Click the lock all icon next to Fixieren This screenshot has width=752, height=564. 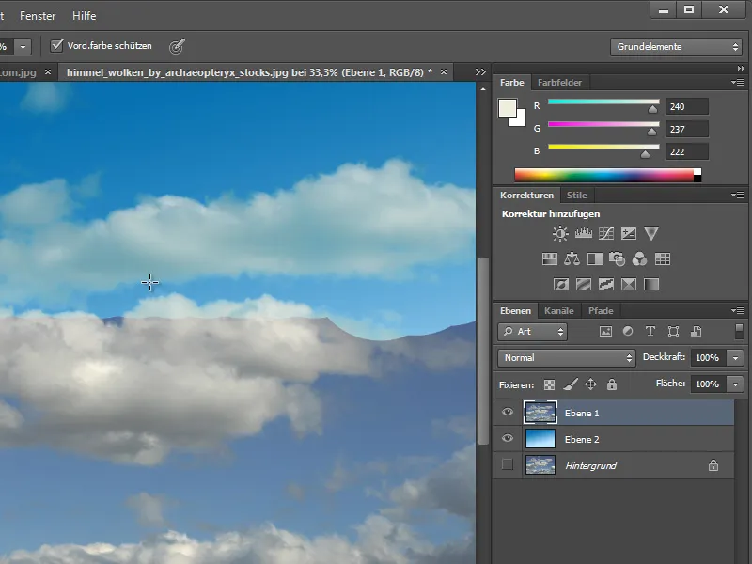click(612, 384)
